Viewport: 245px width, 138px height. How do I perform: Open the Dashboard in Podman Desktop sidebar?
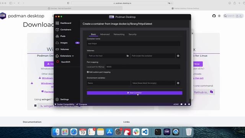pyautogui.click(x=64, y=23)
